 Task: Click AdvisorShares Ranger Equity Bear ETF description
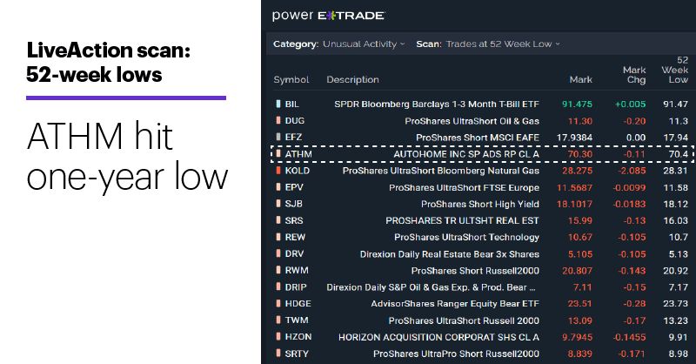point(455,304)
